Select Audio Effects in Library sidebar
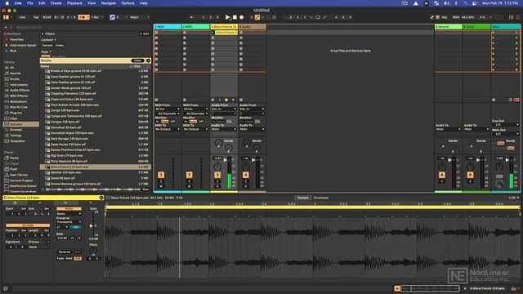523x294 pixels. (x=20, y=91)
